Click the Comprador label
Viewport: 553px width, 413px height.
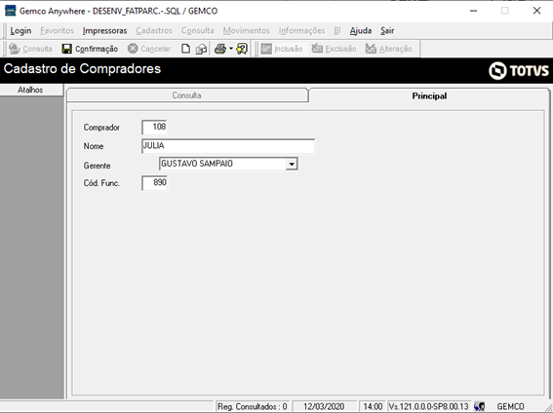pyautogui.click(x=101, y=128)
